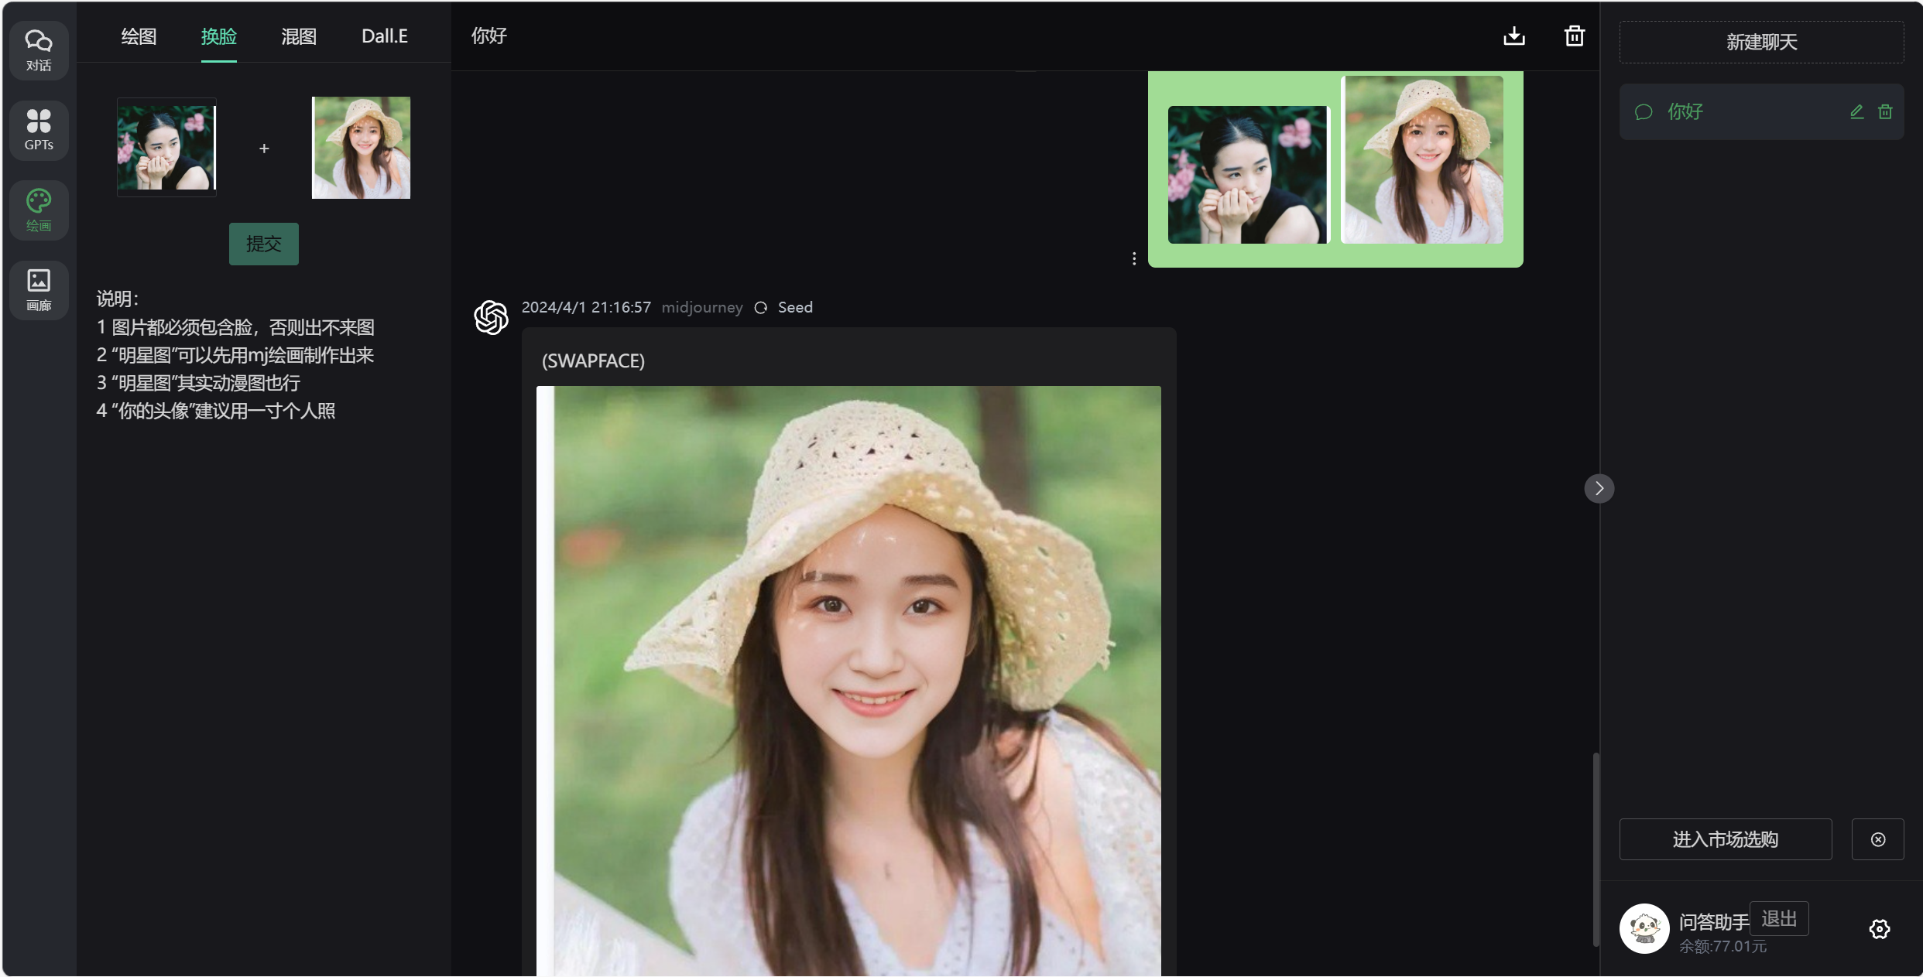The image size is (1923, 977).
Task: Click the 进入市场选购 button
Action: pos(1725,839)
